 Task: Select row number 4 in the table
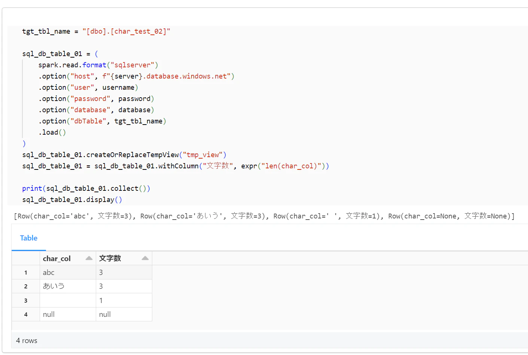(x=26, y=314)
